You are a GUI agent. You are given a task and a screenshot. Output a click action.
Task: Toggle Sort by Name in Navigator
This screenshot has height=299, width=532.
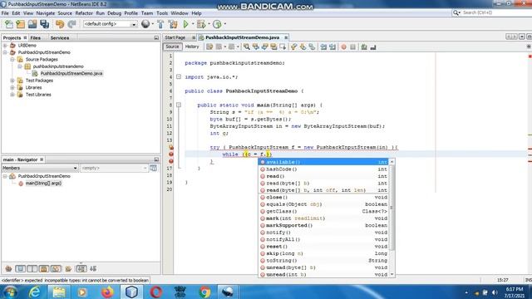(81, 269)
